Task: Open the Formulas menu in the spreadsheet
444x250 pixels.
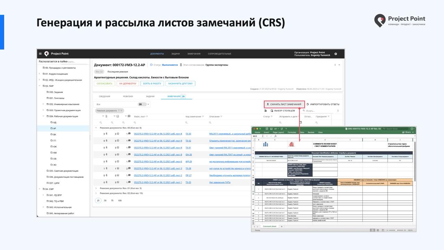Action: [x=292, y=132]
